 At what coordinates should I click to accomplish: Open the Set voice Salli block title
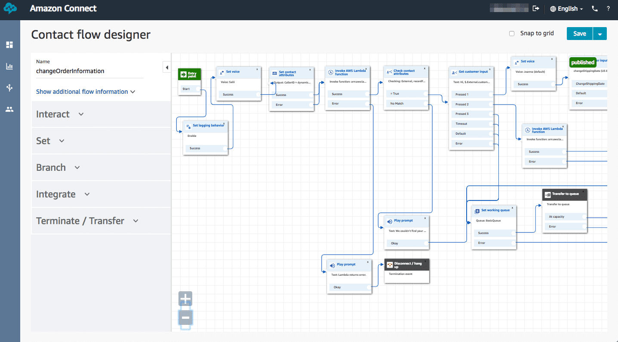[233, 72]
